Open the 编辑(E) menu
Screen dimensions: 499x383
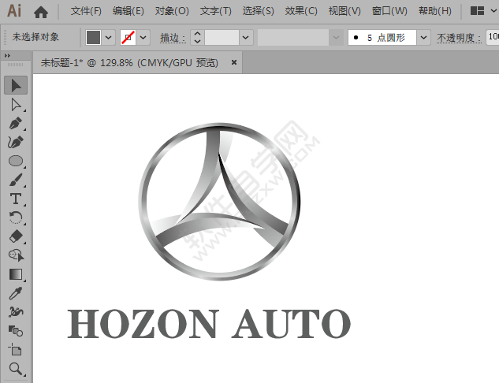128,11
